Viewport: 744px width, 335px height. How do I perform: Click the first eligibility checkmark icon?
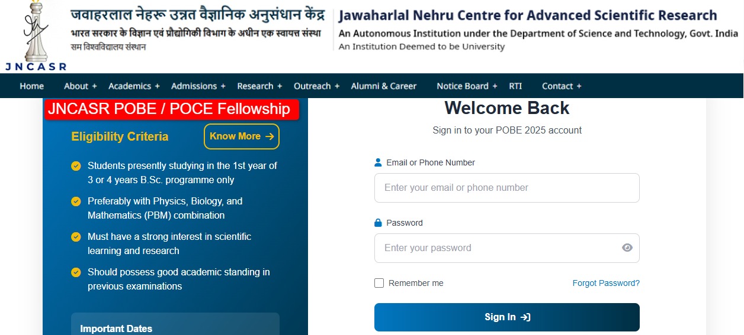coord(76,166)
